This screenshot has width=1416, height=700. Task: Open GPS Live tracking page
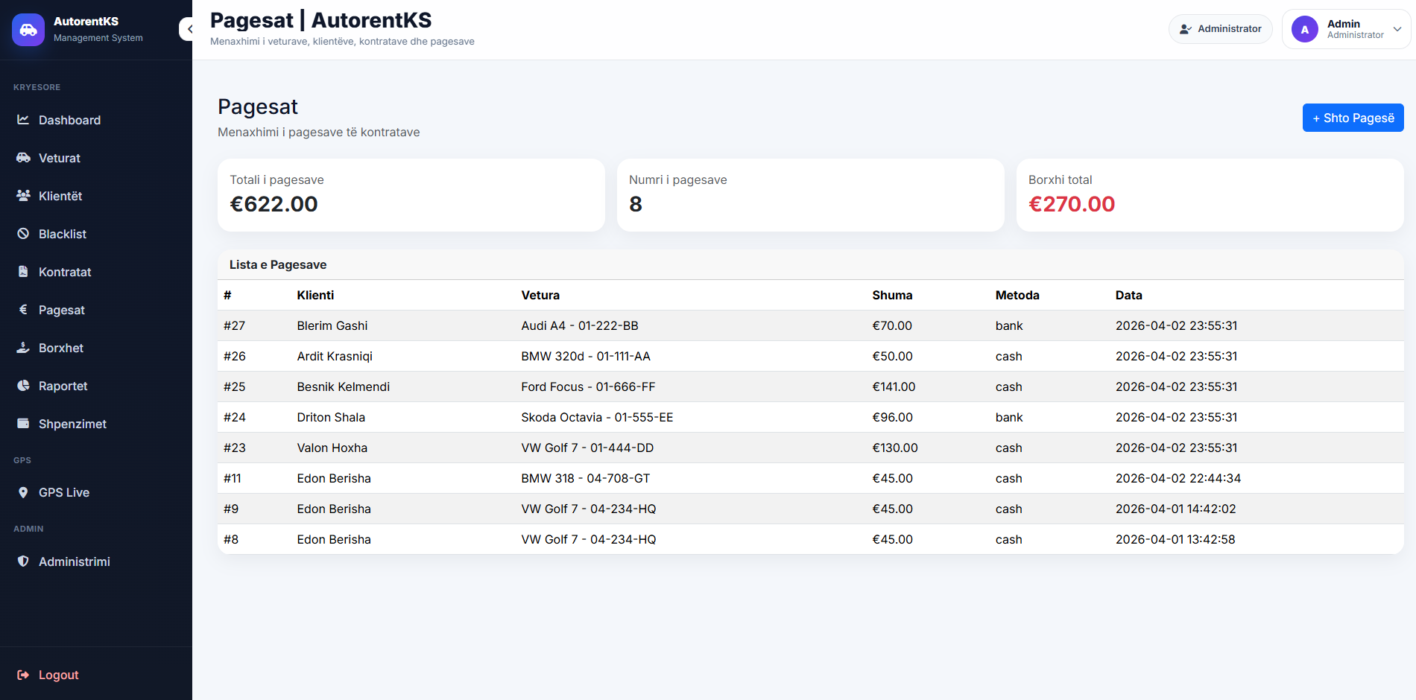point(96,492)
